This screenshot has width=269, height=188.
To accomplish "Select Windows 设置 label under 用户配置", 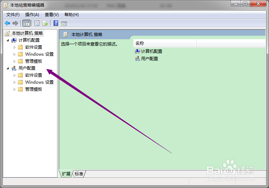I will pos(40,82).
